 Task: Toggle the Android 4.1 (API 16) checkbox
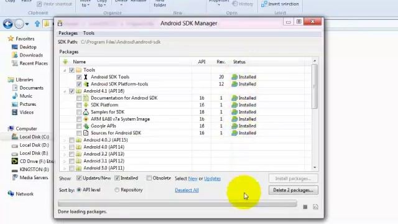[72, 91]
